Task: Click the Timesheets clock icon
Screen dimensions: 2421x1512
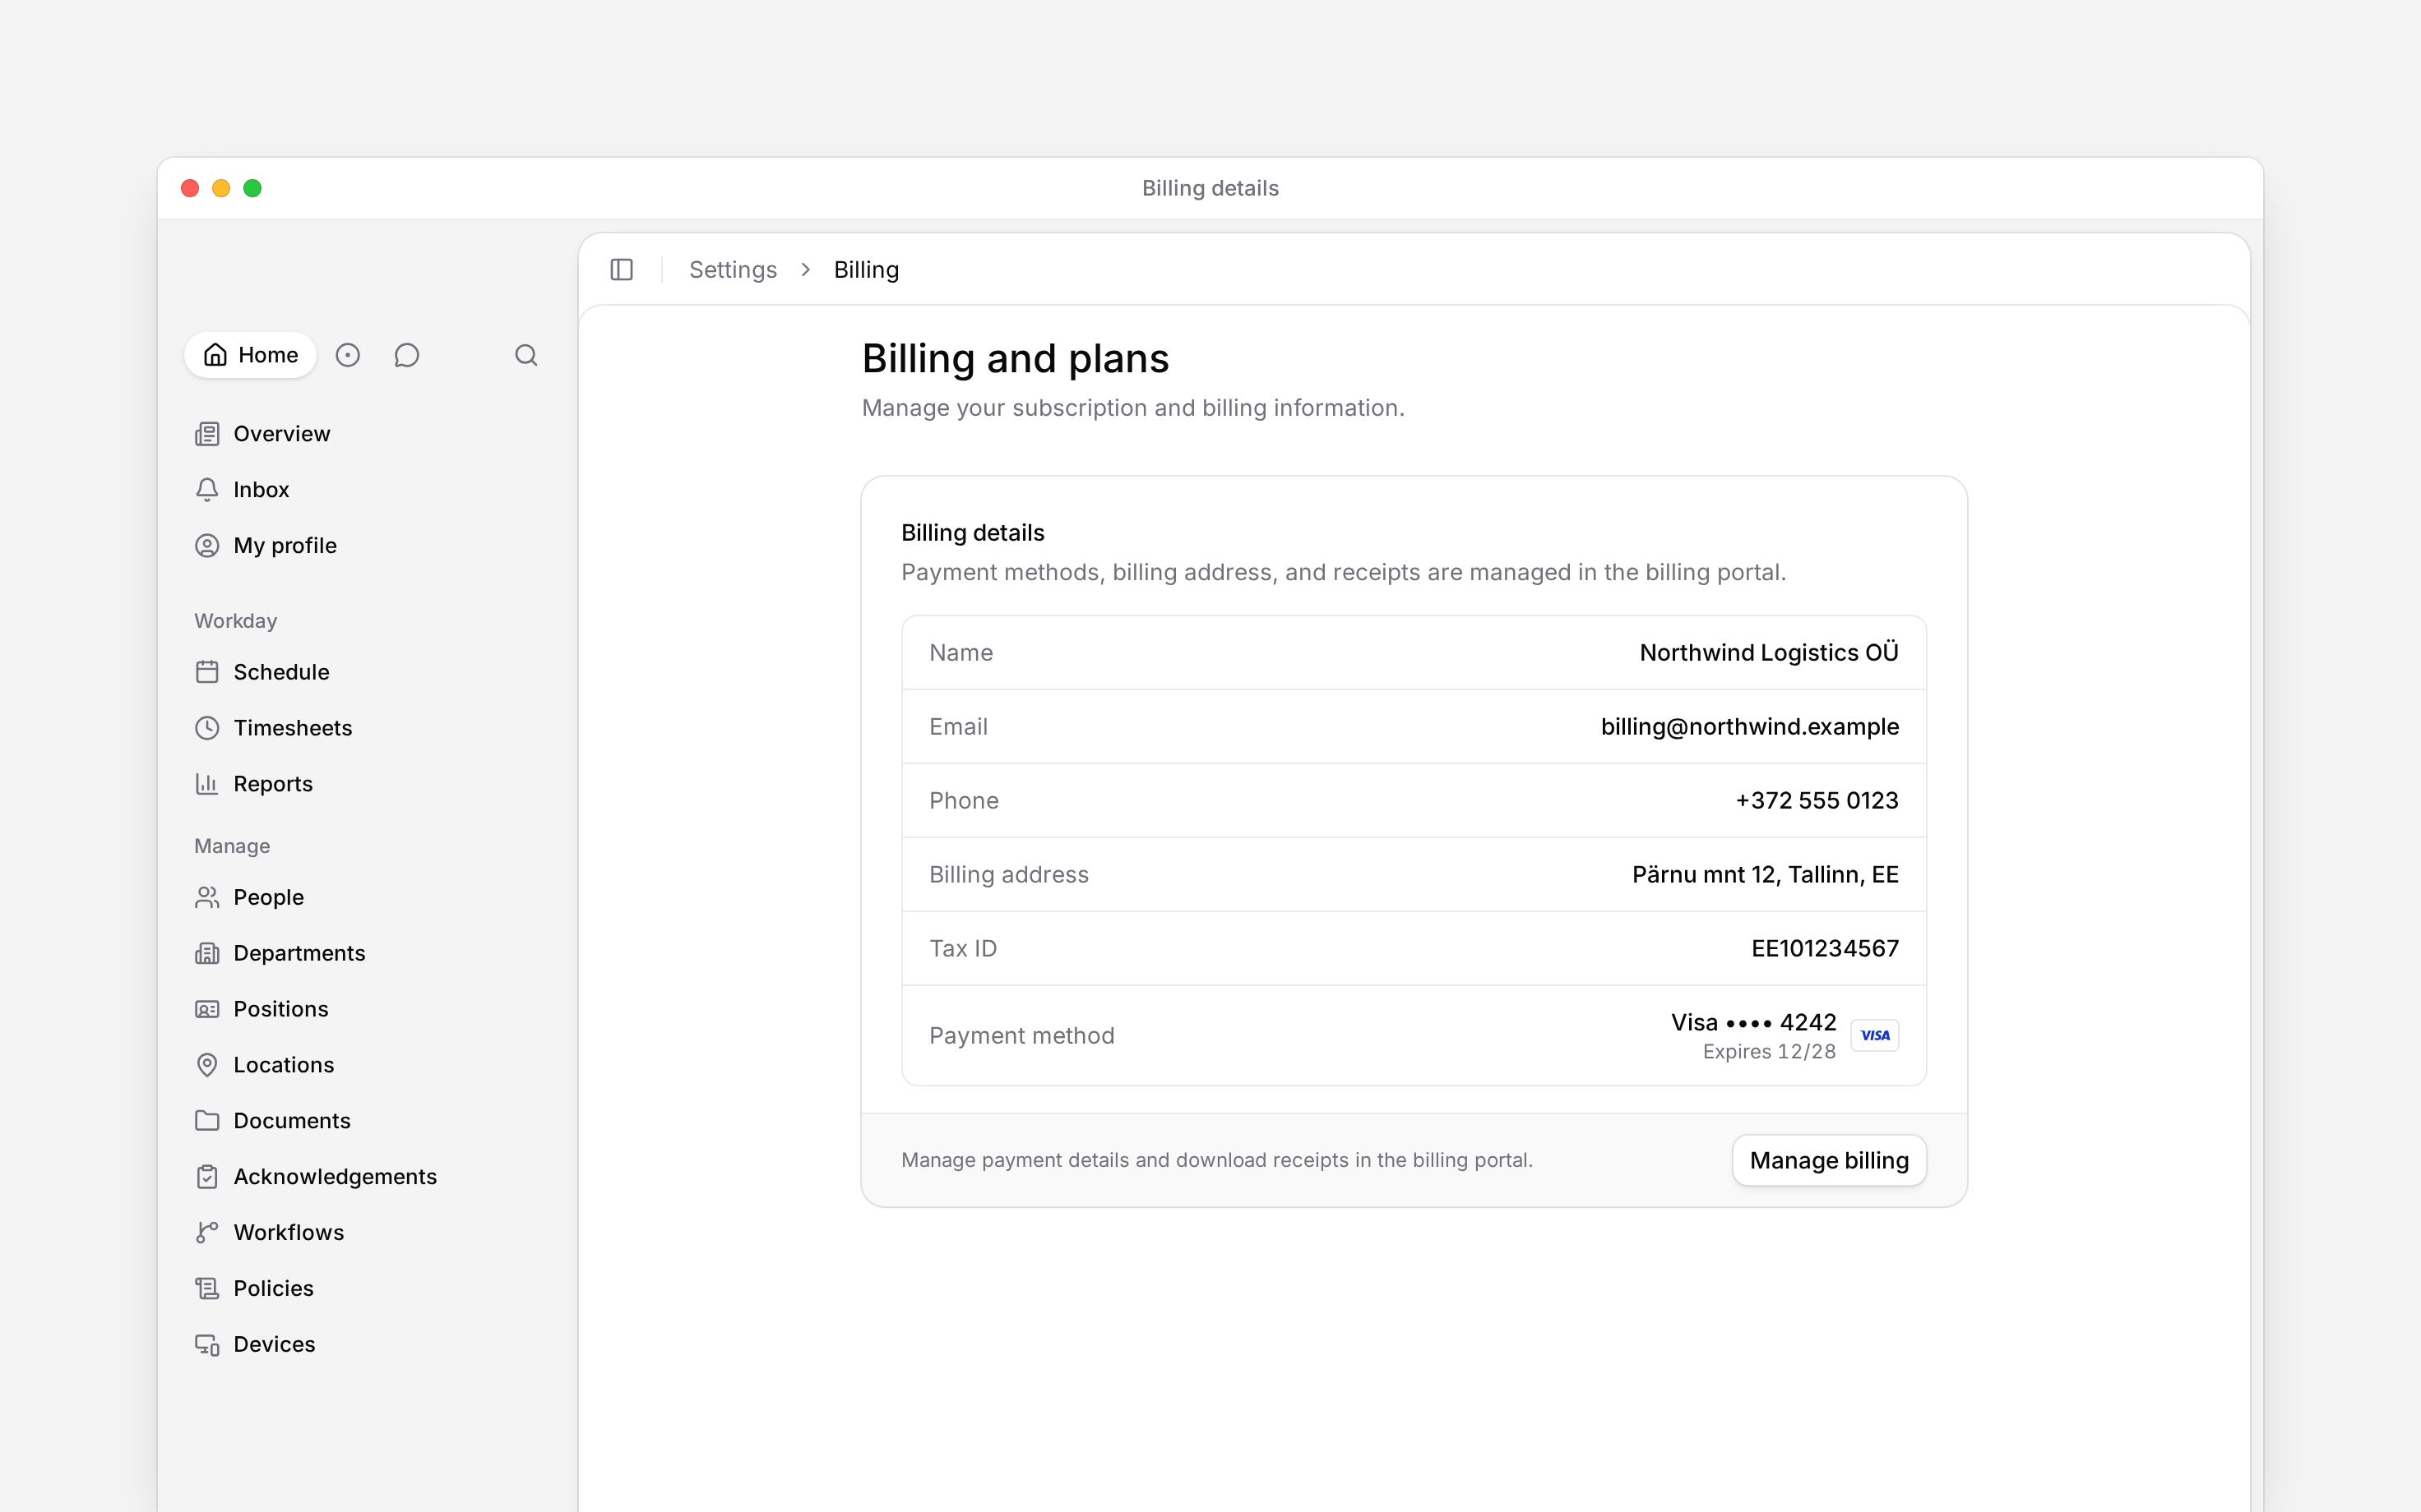Action: pyautogui.click(x=207, y=728)
